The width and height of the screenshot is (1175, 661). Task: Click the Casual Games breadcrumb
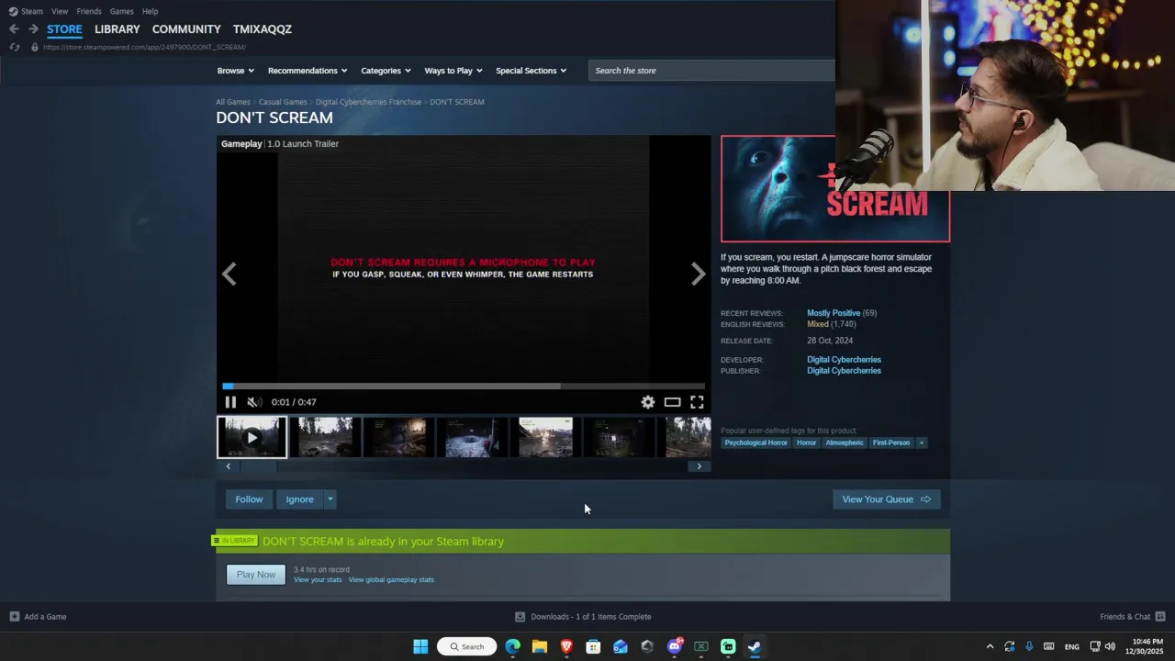tap(283, 102)
